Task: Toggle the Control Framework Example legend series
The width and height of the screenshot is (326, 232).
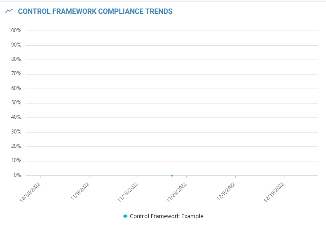Action: [x=166, y=216]
